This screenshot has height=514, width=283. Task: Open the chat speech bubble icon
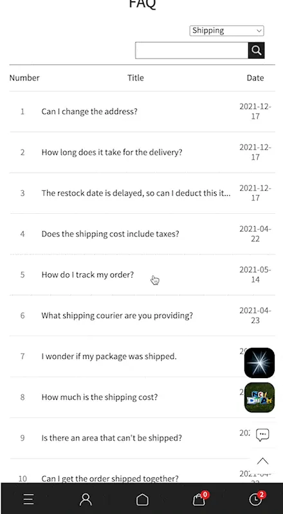click(262, 435)
